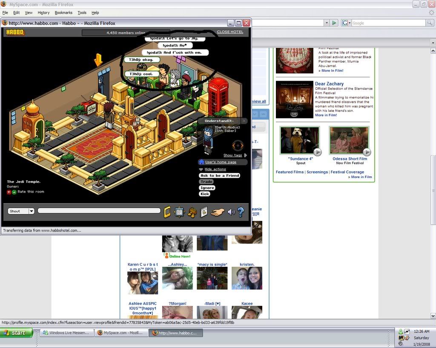
Task: Click the Ignore user button
Action: pos(207,188)
